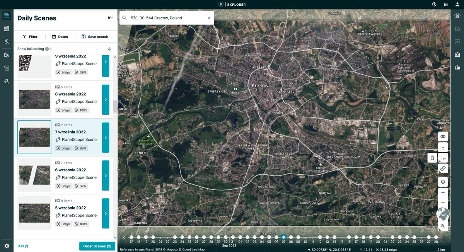The height and width of the screenshot is (252, 464).
Task: Expand the 5 września 2022 scene
Action: click(106, 213)
